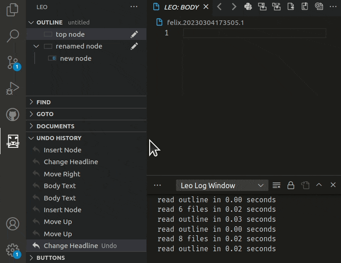Open the Leo Log Window output dropdown
The image size is (341, 263).
coord(222,185)
